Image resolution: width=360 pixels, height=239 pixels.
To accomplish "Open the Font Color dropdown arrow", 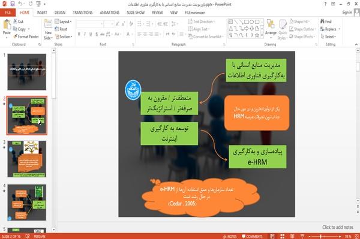I will [132, 34].
